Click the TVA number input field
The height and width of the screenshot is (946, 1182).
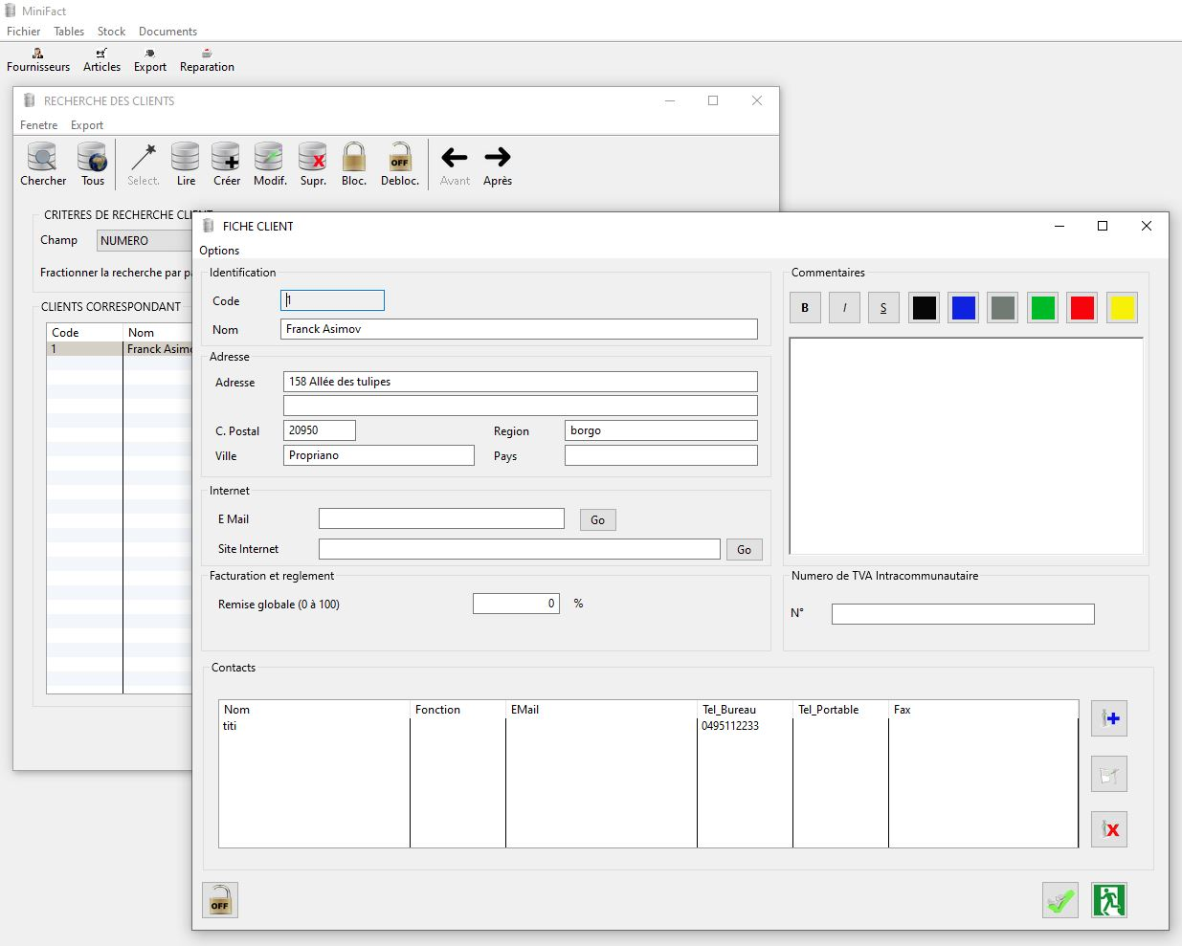pos(962,614)
